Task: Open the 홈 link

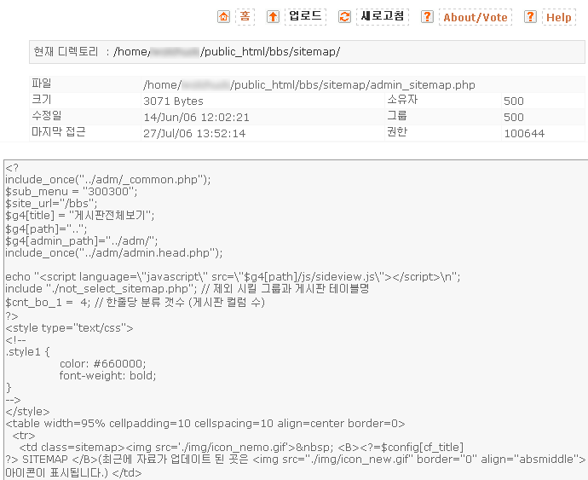Action: coord(245,17)
